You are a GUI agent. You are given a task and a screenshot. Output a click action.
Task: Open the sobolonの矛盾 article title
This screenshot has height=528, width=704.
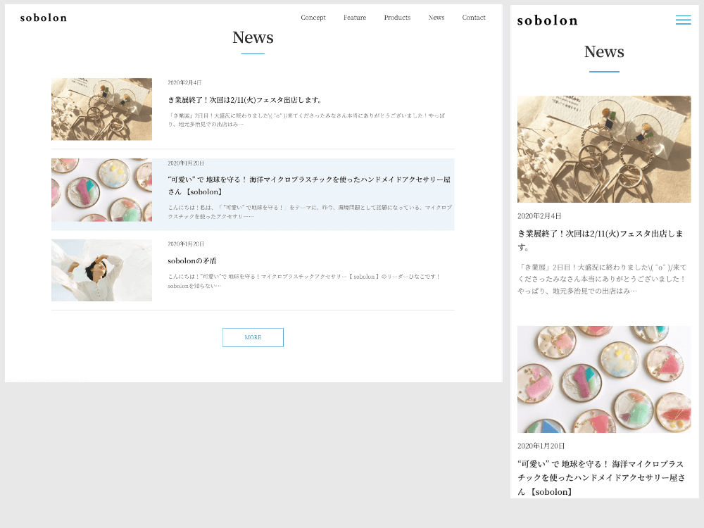tap(191, 261)
